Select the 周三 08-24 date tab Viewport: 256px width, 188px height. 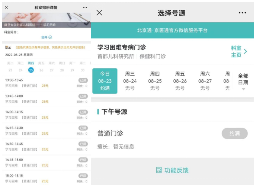130,81
